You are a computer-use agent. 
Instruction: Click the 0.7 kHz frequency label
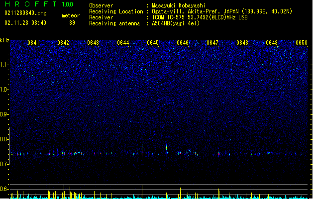[x=4, y=164]
